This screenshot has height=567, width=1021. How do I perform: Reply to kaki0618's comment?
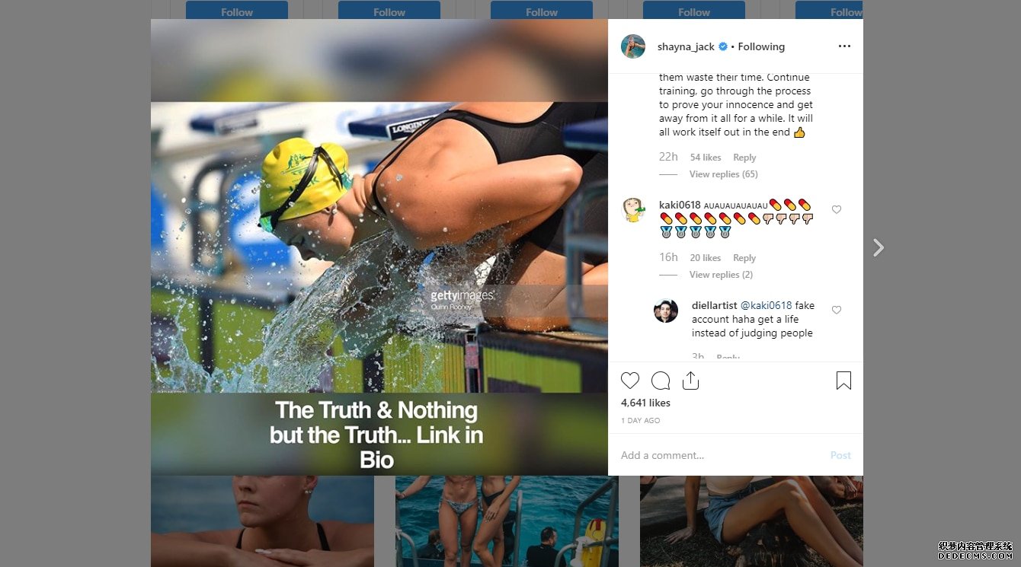click(744, 258)
